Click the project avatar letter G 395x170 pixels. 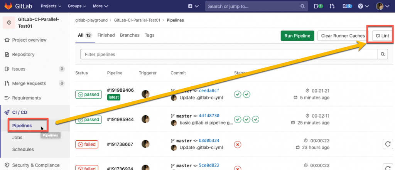pos(9,23)
